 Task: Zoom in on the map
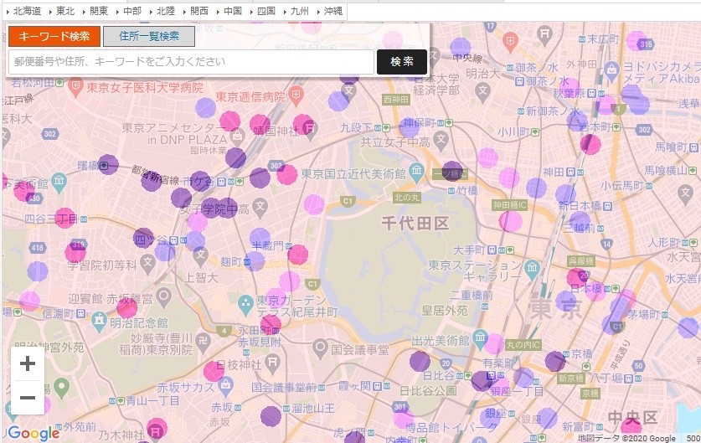[x=27, y=363]
